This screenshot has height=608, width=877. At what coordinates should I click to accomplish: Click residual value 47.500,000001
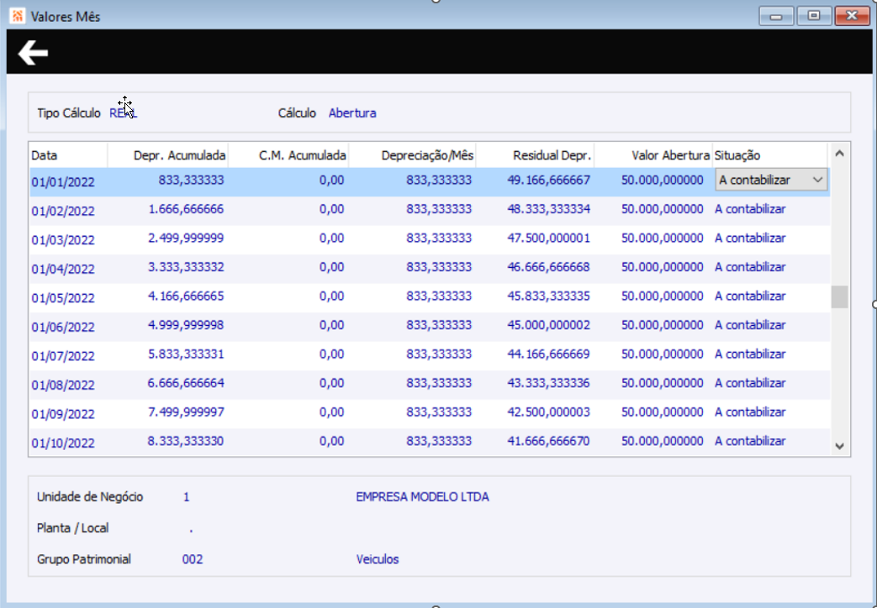[549, 238]
